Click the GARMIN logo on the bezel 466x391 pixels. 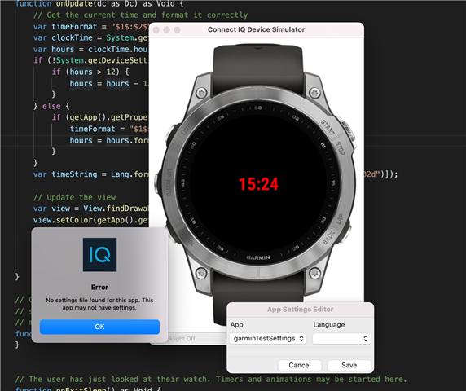258,257
